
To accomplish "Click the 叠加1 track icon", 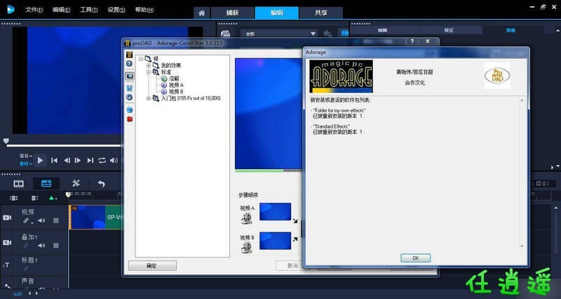I will click(x=7, y=242).
